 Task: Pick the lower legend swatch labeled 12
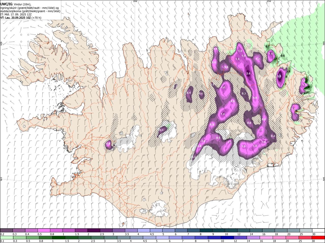[x=240, y=237]
